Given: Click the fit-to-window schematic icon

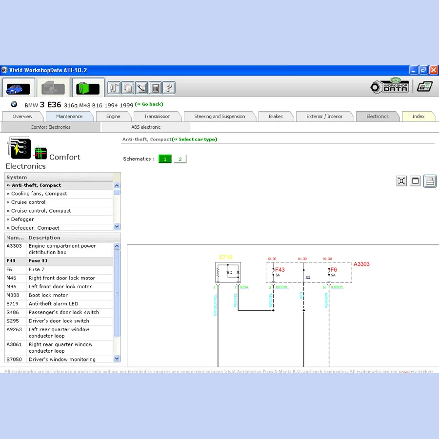Looking at the screenshot, I should pos(401,181).
